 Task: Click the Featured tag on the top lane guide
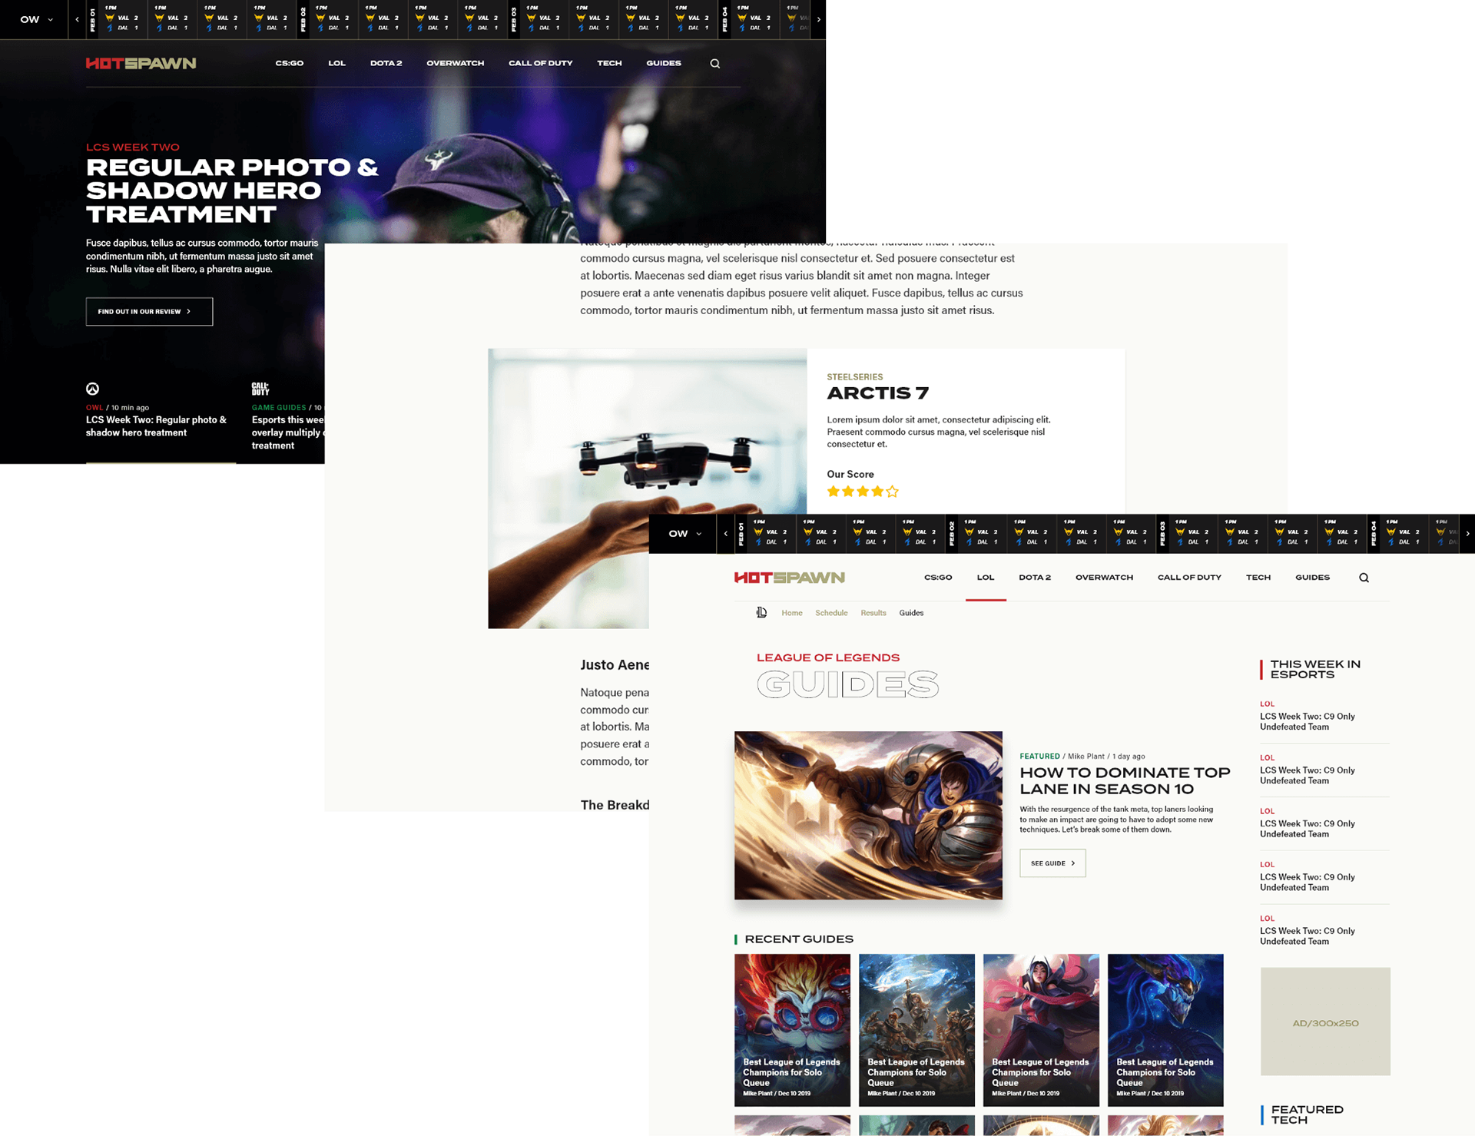1039,757
